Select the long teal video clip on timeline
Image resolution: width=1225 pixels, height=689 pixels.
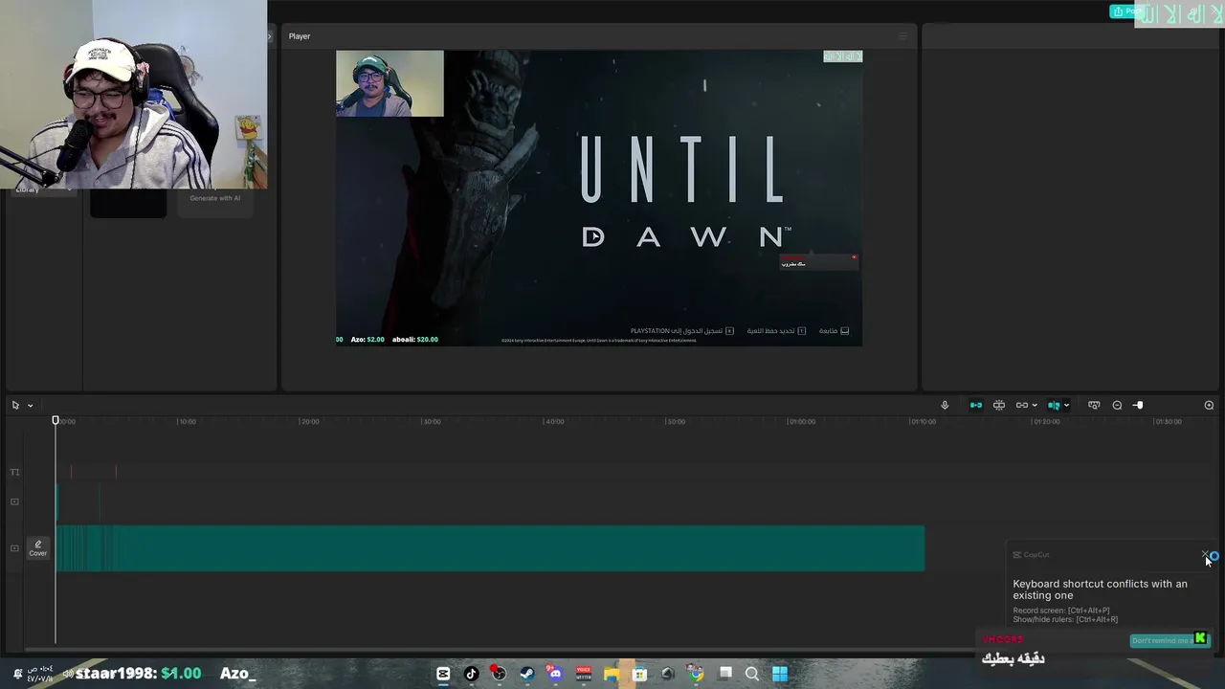(x=490, y=548)
